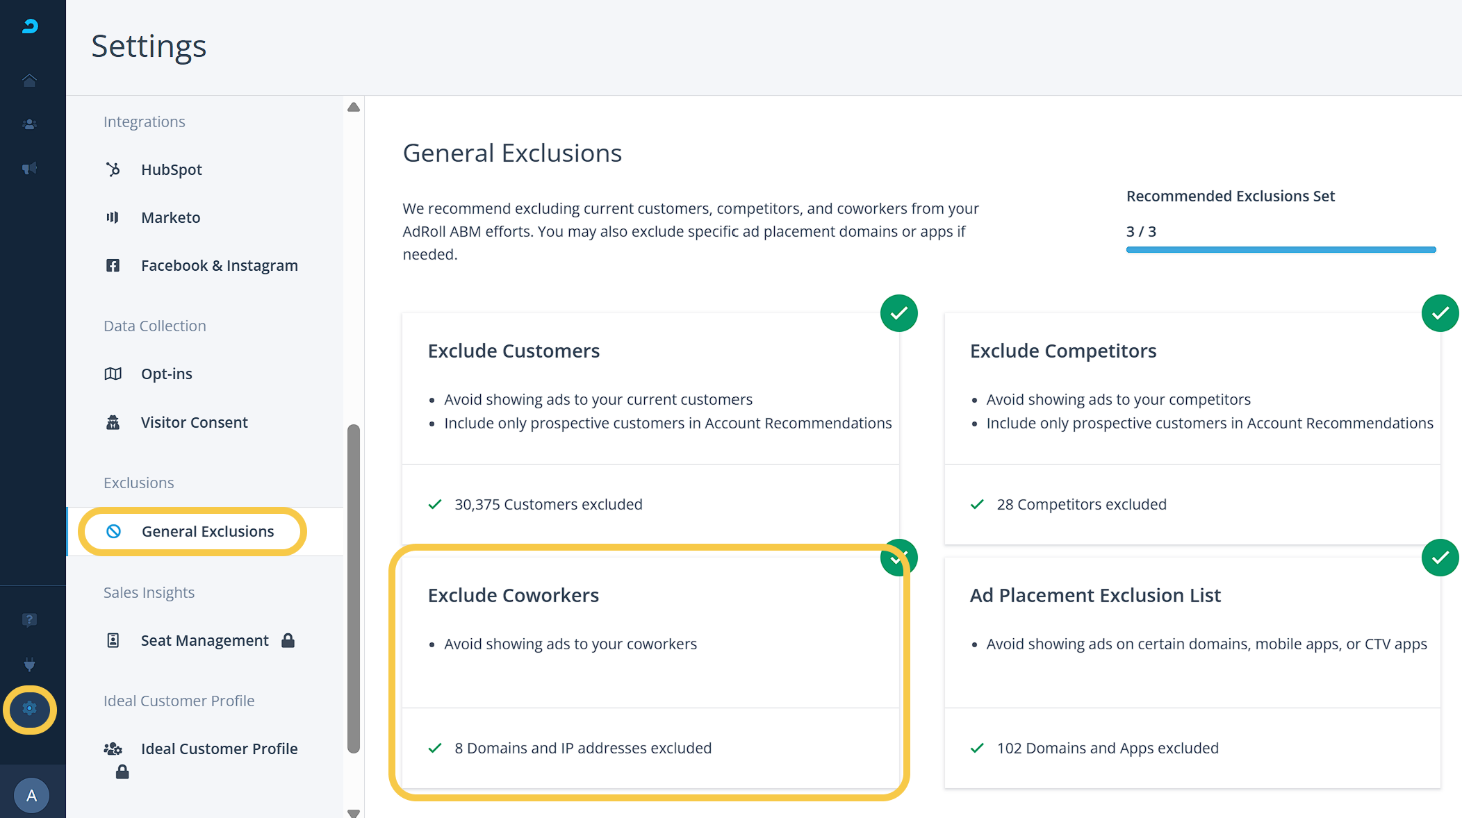Click green checkmark badge on Exclude Customers
1462x818 pixels.
click(x=898, y=313)
